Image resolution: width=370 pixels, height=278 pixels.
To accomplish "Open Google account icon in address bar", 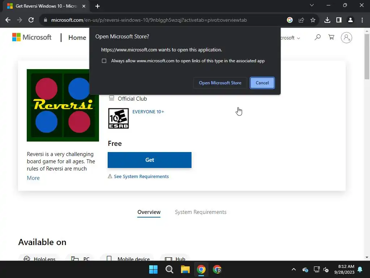I will pyautogui.click(x=290, y=20).
